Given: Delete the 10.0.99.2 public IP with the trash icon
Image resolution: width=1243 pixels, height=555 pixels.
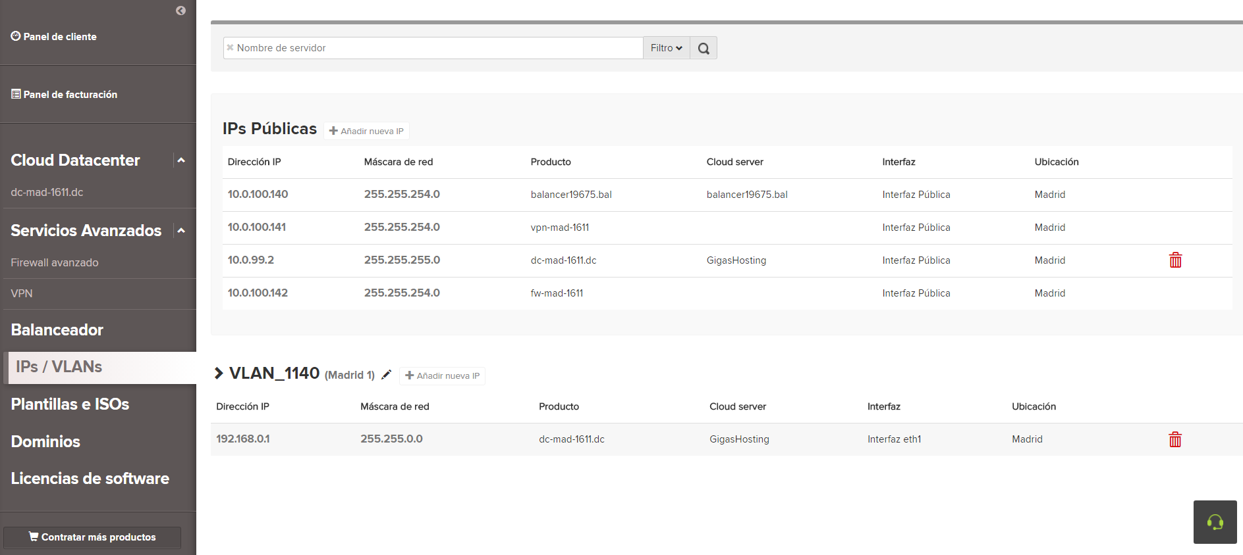Looking at the screenshot, I should pyautogui.click(x=1175, y=260).
